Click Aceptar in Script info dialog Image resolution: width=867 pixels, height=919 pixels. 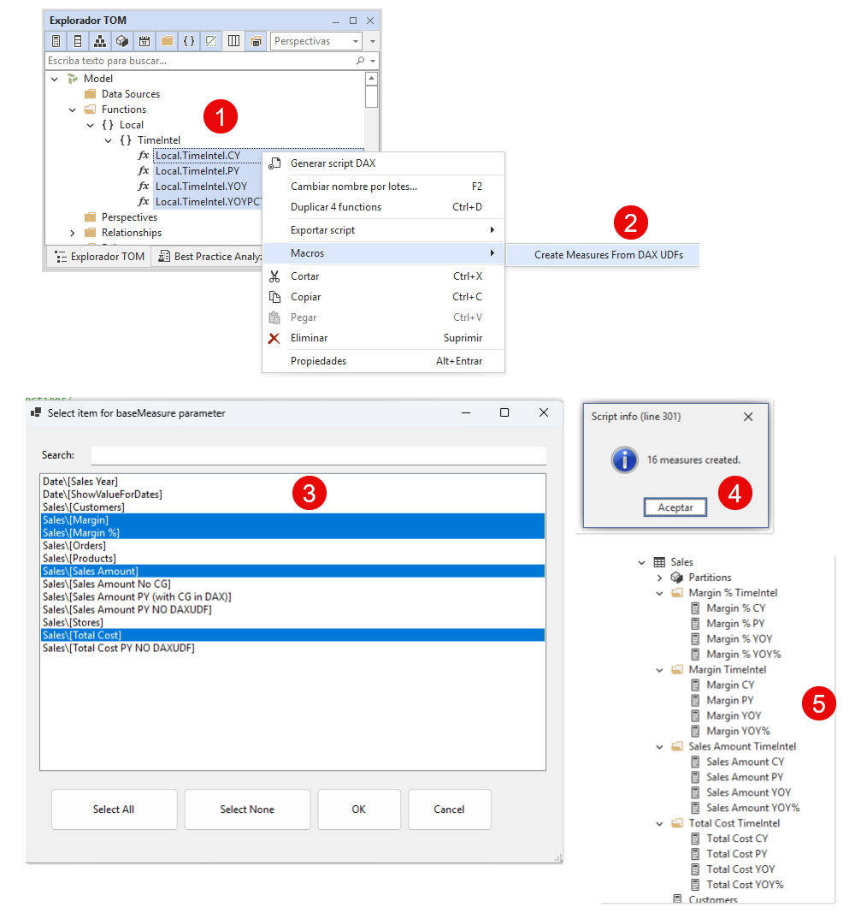tap(675, 507)
